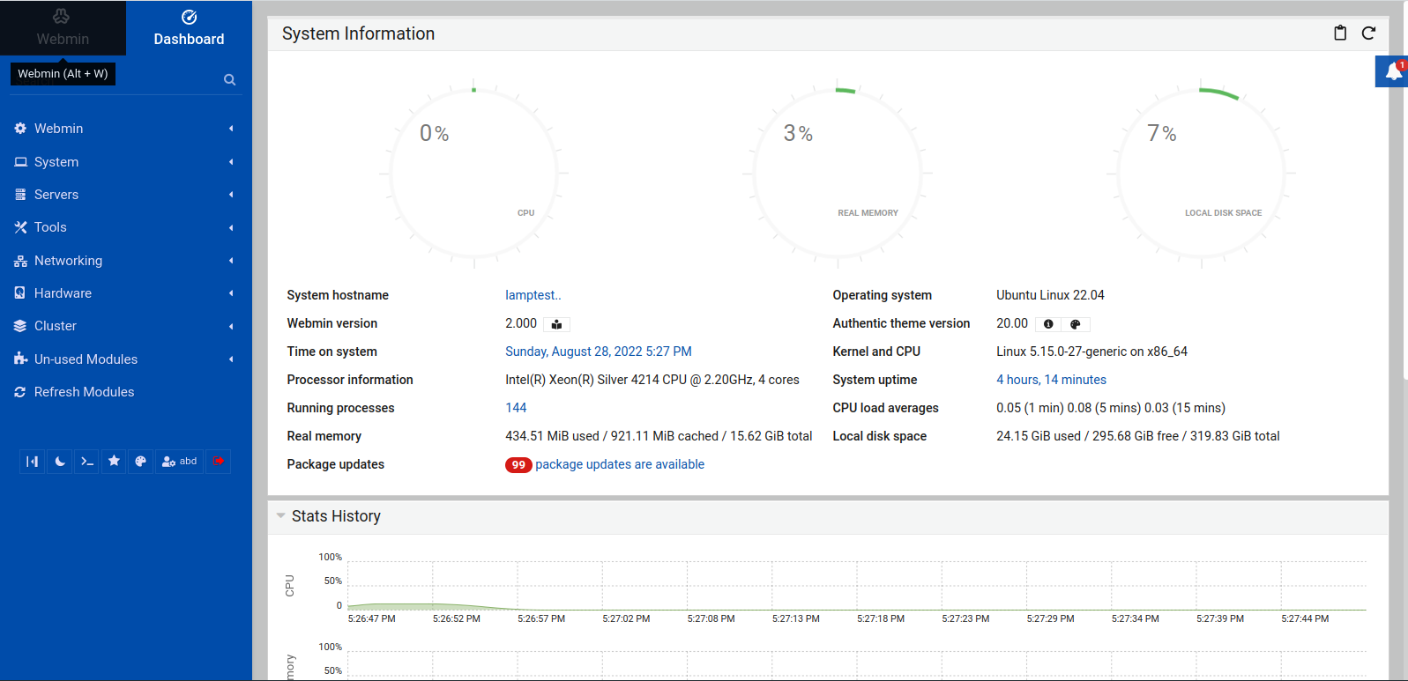Click the Refresh Modules sync icon
This screenshot has width=1408, height=681.
click(x=20, y=392)
